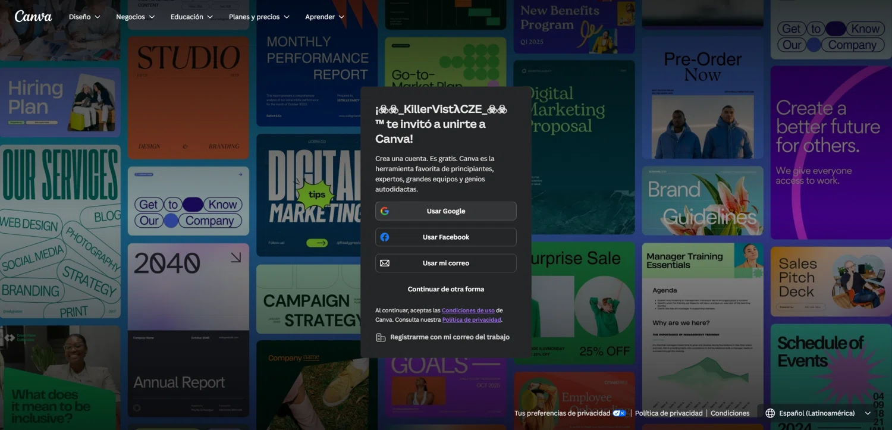Open the Negocios menu

[136, 17]
